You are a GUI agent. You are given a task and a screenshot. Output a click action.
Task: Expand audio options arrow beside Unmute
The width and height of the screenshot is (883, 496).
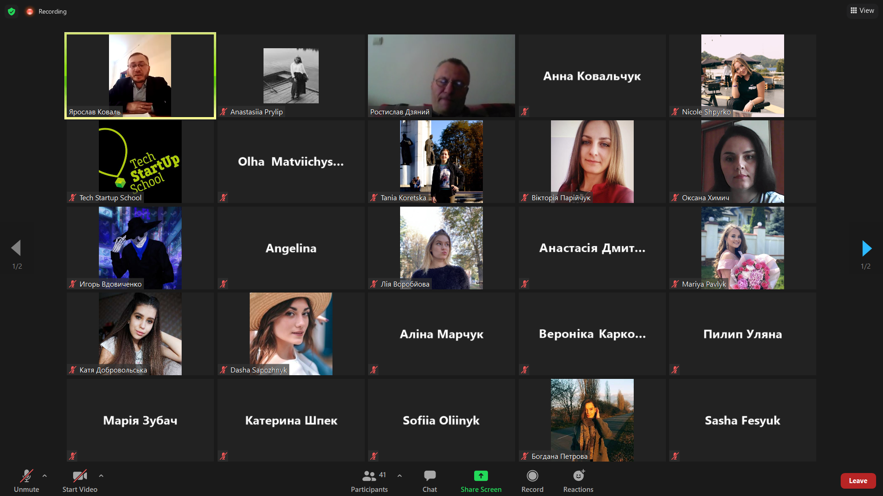click(45, 476)
